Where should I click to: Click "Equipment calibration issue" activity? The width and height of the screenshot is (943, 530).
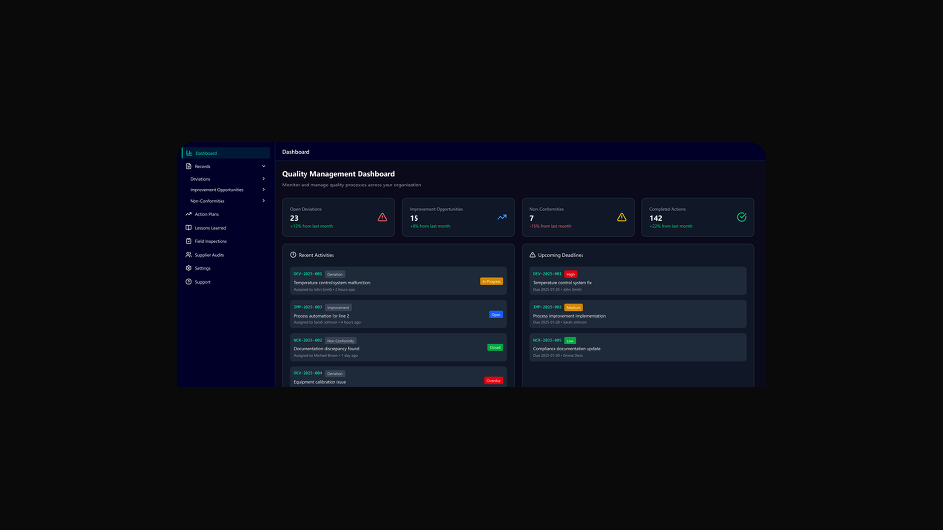click(x=320, y=382)
